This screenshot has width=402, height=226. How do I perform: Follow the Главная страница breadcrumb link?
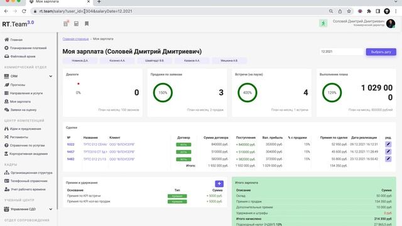[x=75, y=39]
